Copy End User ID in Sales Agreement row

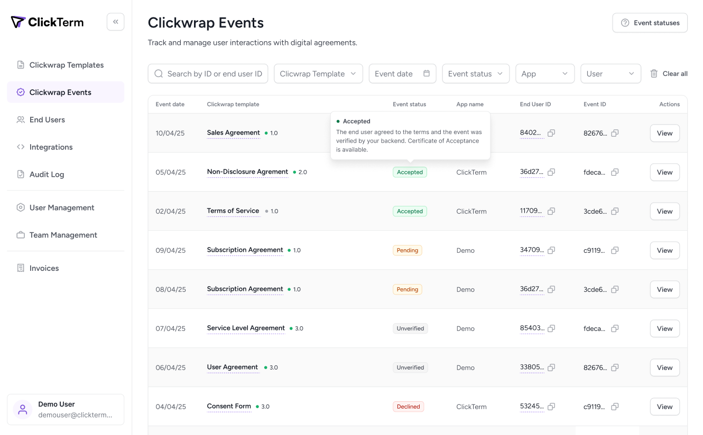[x=551, y=133]
